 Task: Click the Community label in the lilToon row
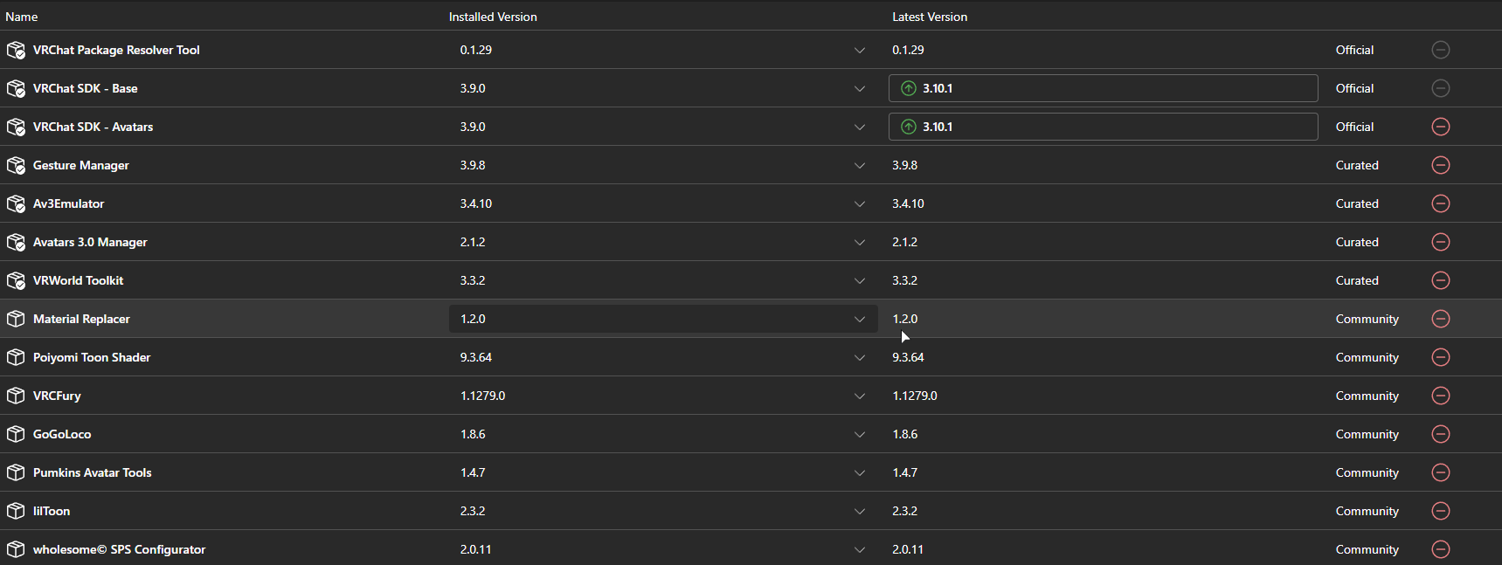tap(1367, 511)
